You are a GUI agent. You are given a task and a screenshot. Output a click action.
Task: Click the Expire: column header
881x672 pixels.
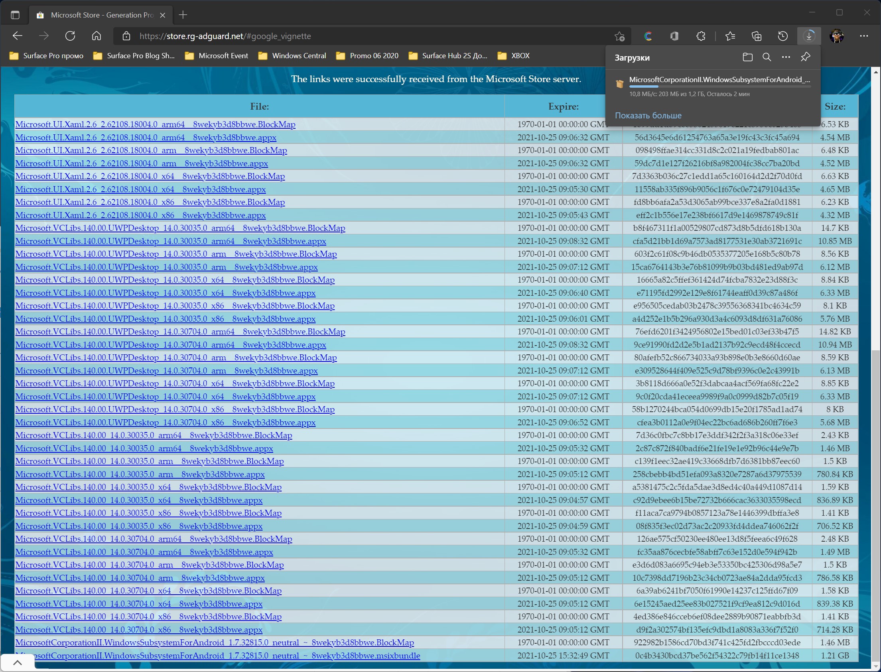pyautogui.click(x=564, y=106)
